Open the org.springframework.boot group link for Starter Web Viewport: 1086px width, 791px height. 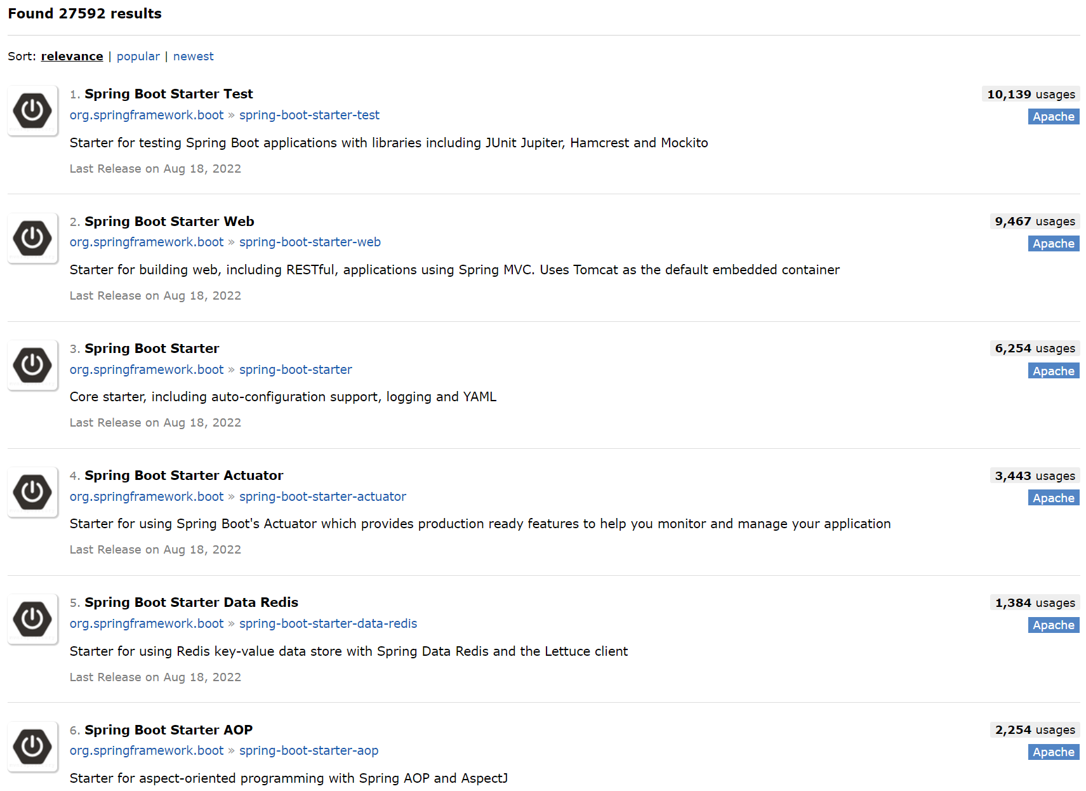pyautogui.click(x=147, y=242)
